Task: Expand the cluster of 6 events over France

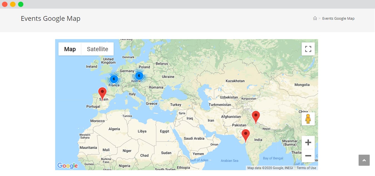Action: [114, 79]
